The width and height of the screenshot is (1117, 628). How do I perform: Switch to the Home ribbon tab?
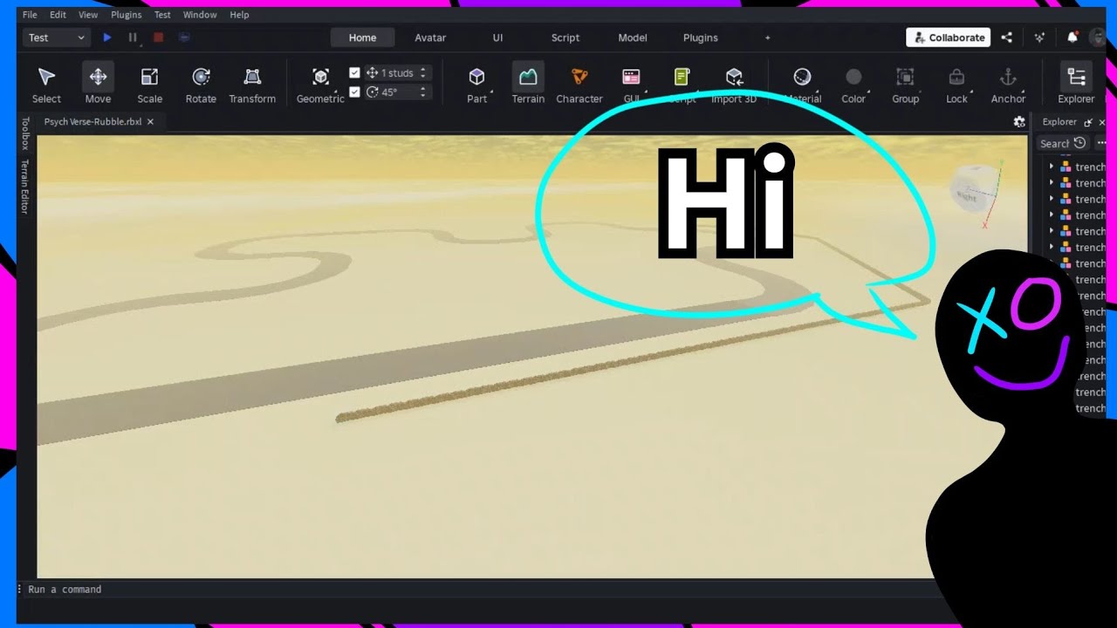click(362, 38)
